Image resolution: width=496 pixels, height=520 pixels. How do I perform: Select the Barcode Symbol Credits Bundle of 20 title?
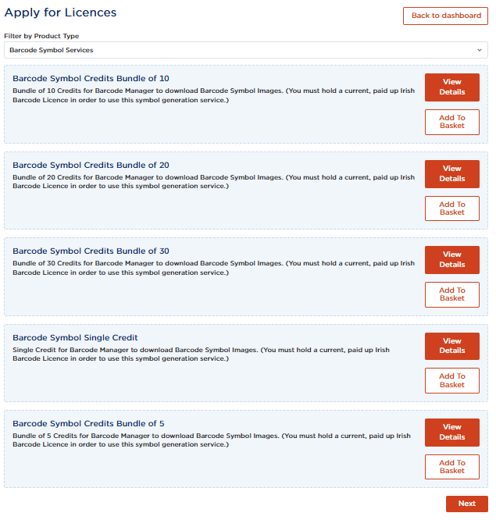pyautogui.click(x=91, y=166)
